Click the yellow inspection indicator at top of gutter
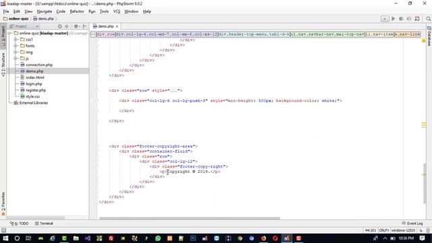The width and height of the screenshot is (432, 243). click(x=424, y=40)
